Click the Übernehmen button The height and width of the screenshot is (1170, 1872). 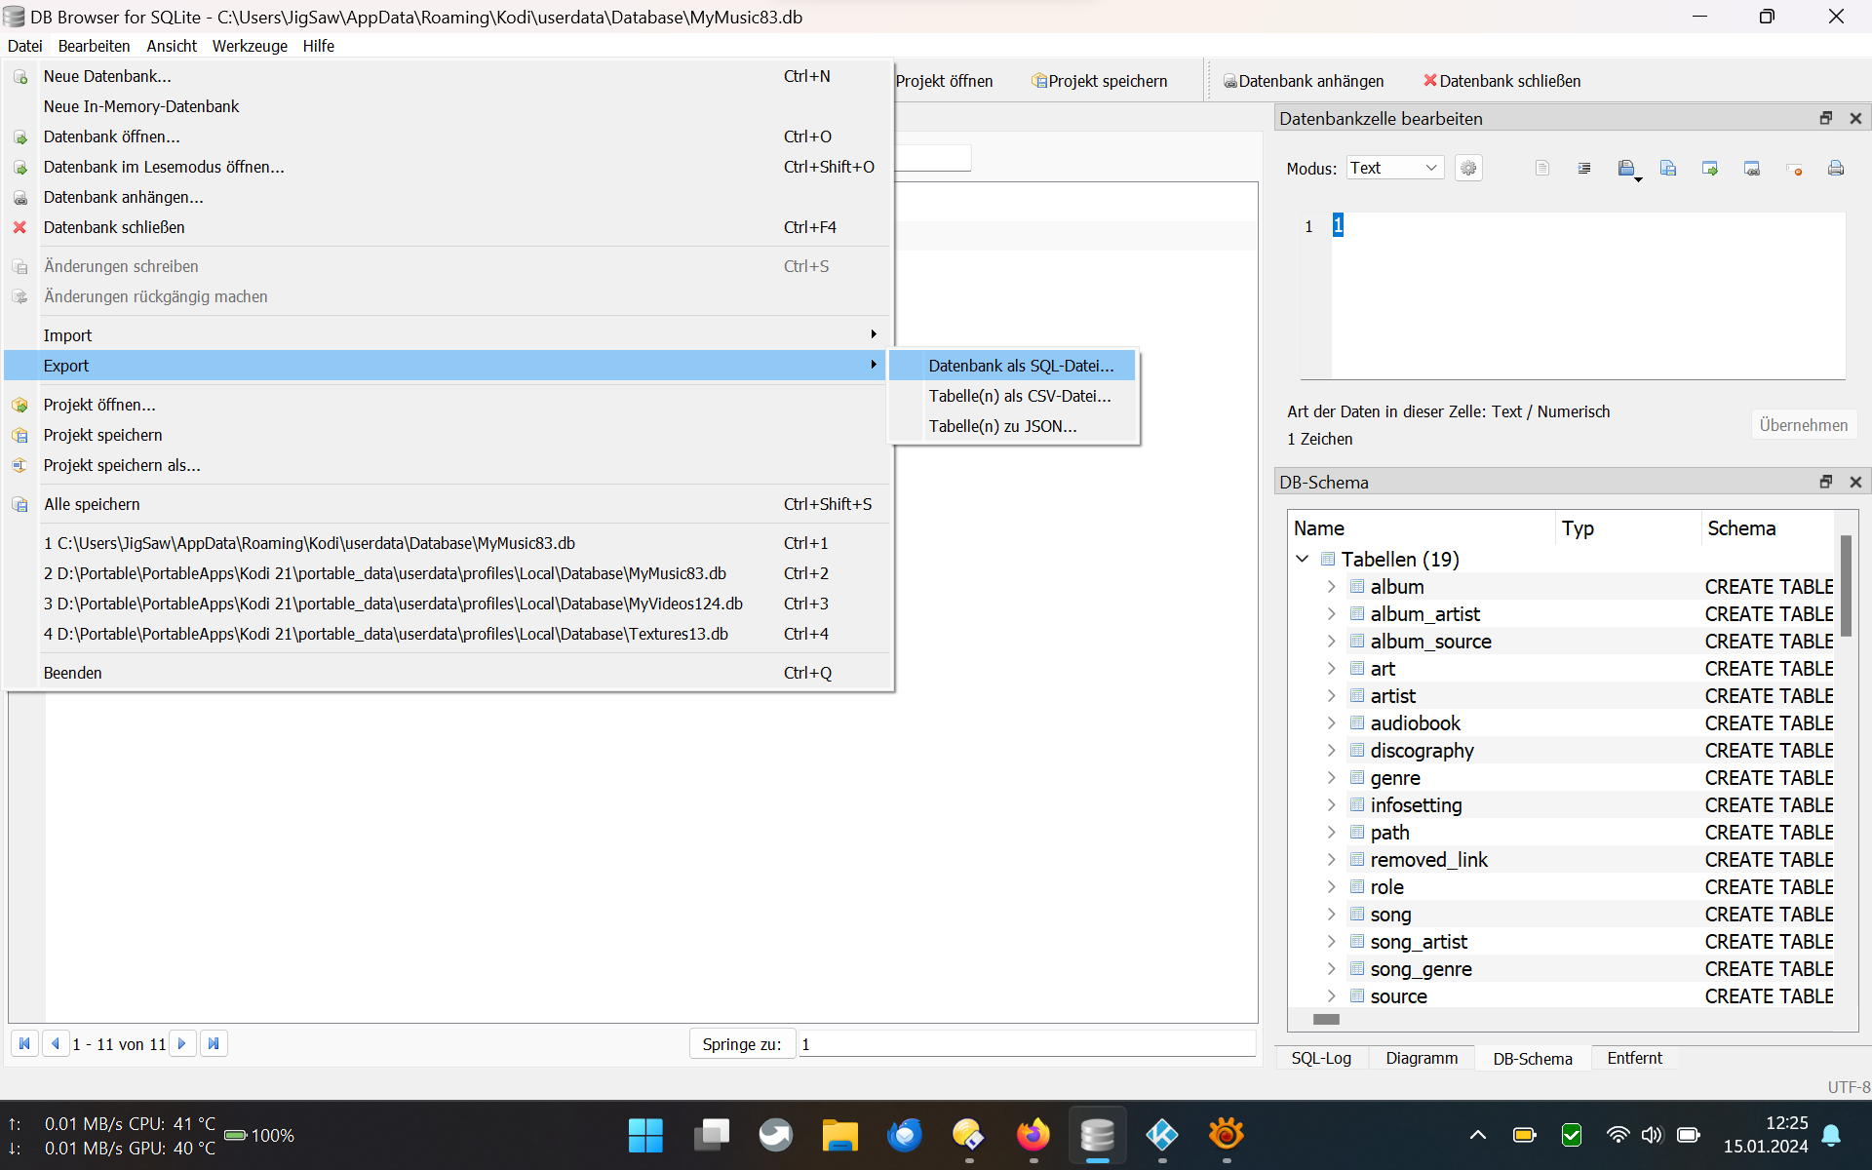1804,425
